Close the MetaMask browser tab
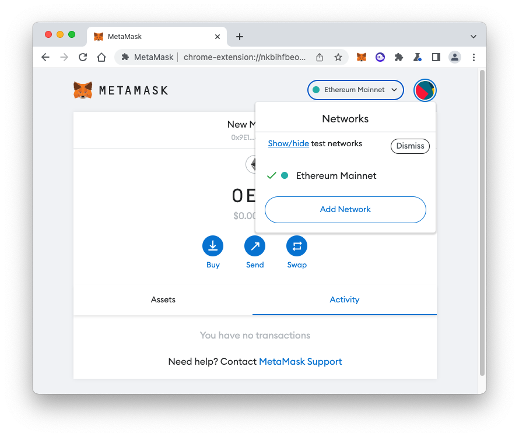519x437 pixels. coord(218,37)
